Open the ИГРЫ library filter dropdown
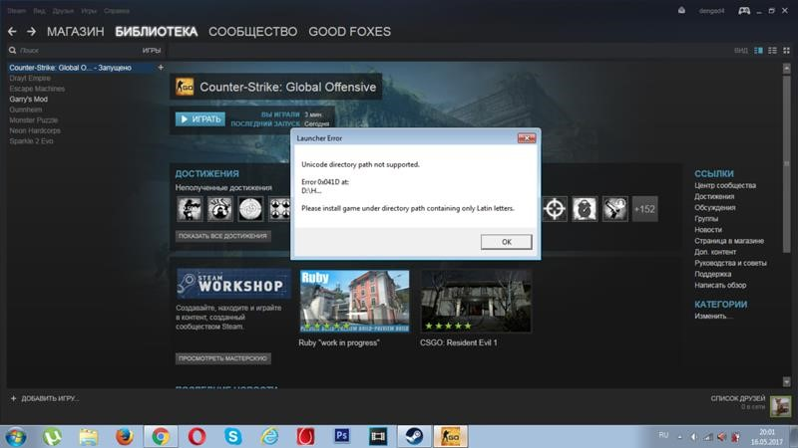Image resolution: width=798 pixels, height=448 pixels. (x=152, y=51)
